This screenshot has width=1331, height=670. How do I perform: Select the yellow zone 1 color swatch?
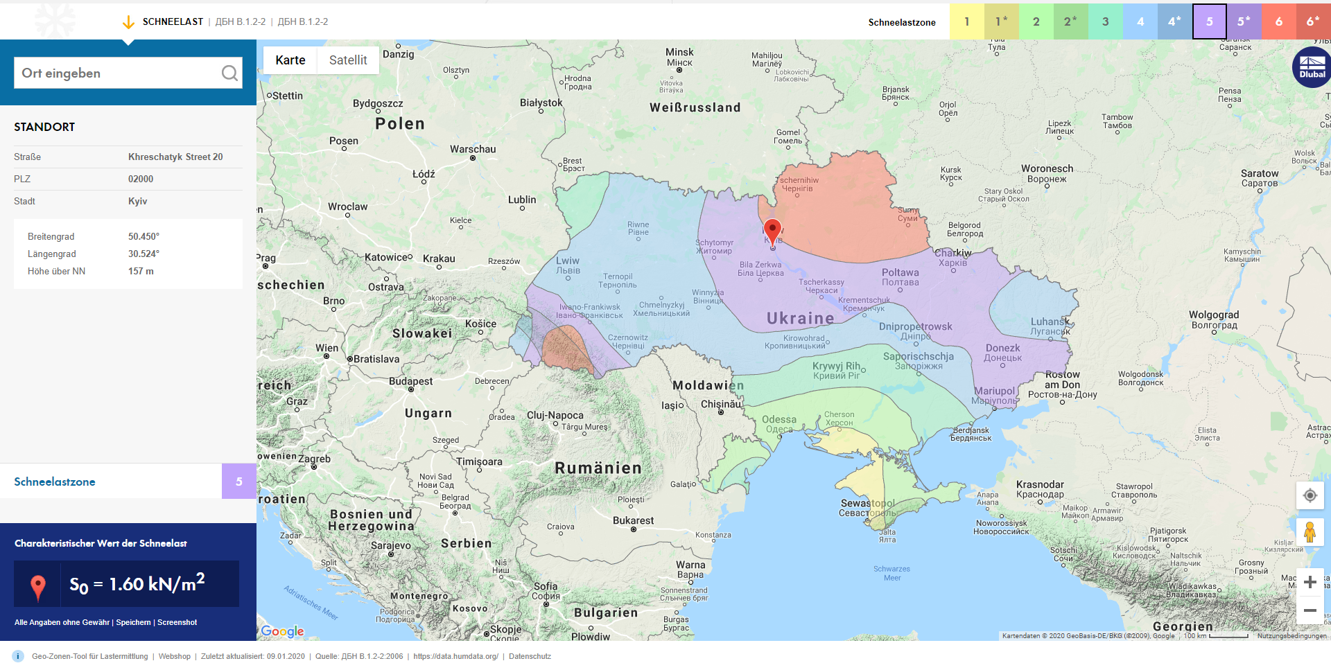(x=966, y=21)
